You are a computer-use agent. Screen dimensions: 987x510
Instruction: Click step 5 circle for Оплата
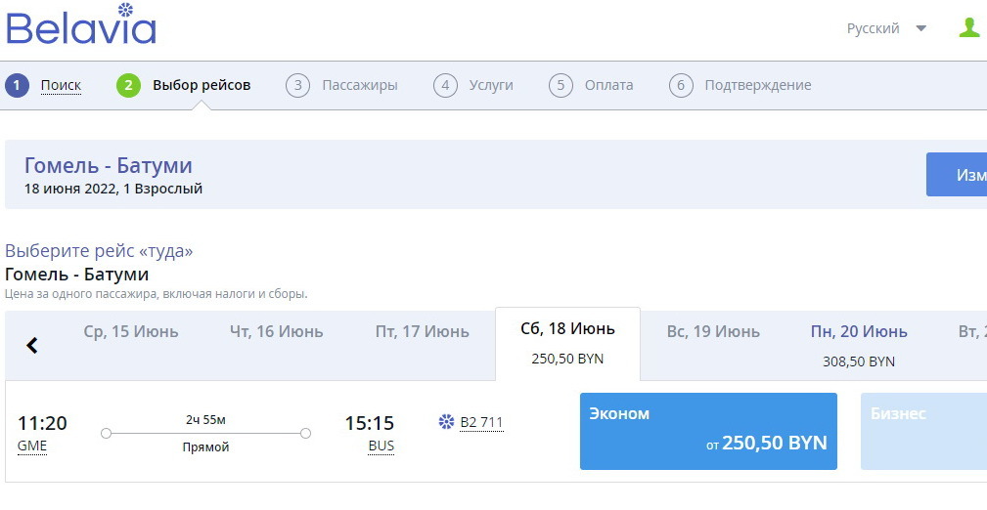561,85
